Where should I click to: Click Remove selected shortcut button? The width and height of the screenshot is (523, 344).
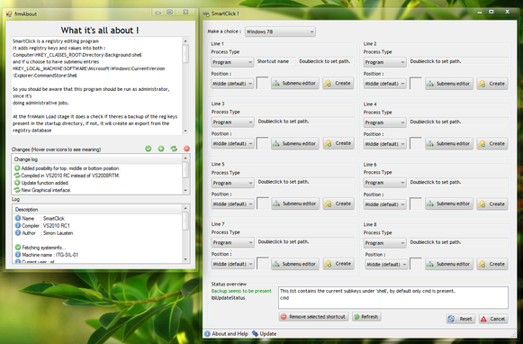[313, 317]
